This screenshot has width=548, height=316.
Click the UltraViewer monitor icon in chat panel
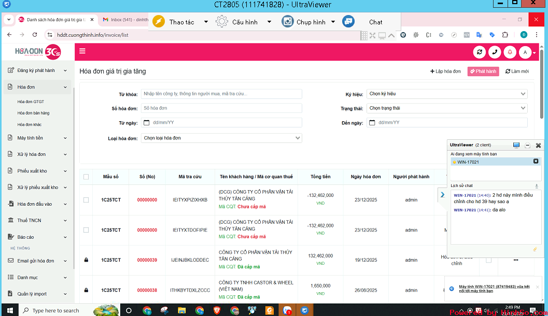[x=516, y=146]
